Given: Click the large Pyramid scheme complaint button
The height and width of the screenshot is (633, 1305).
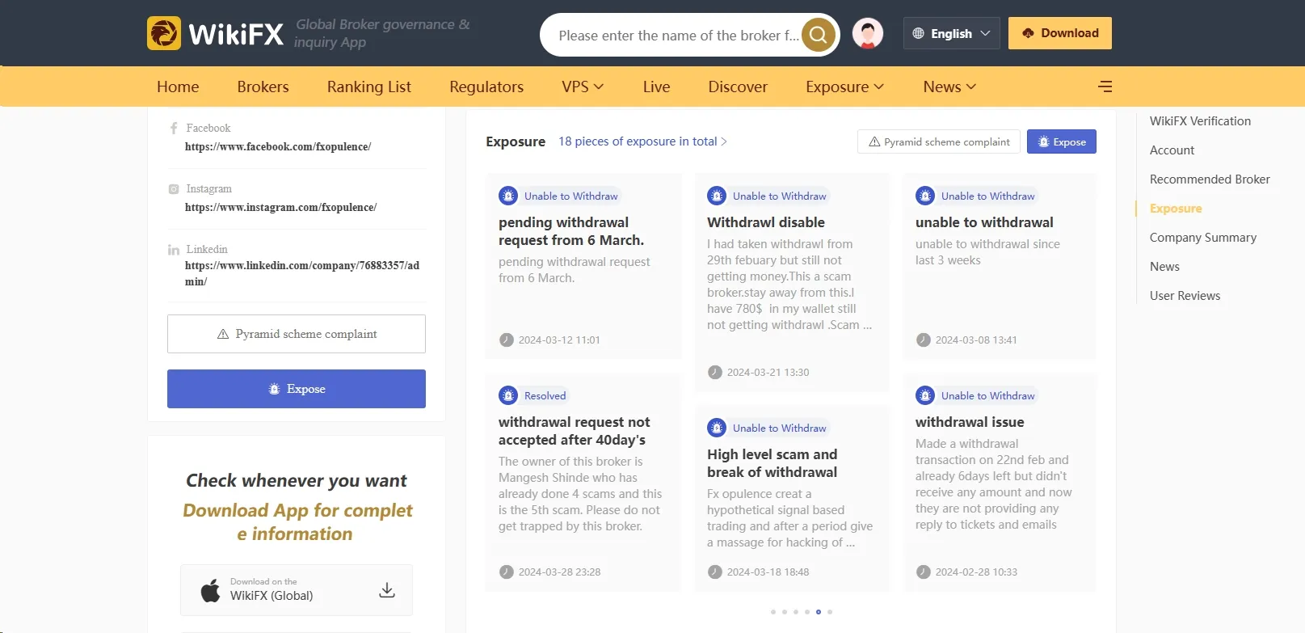Looking at the screenshot, I should pyautogui.click(x=297, y=334).
